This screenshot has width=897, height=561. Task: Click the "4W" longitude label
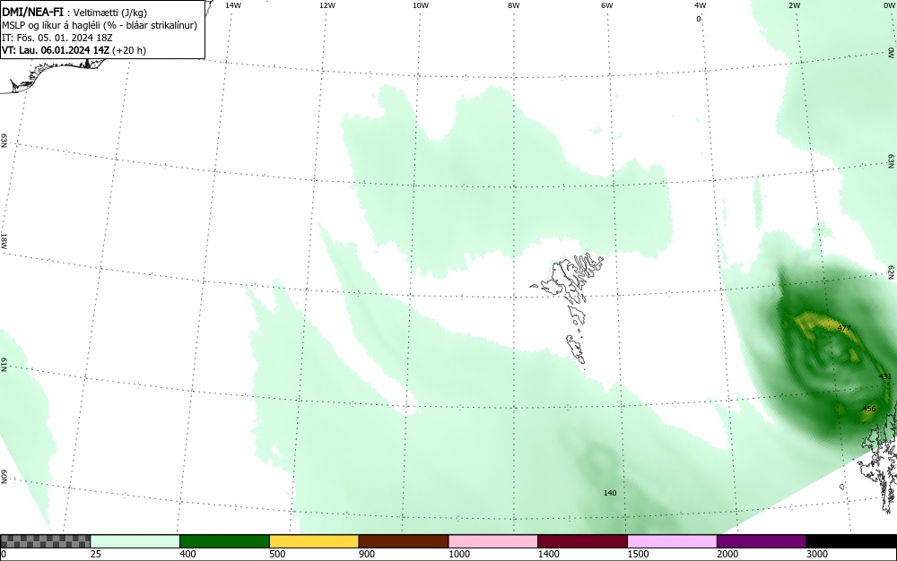(701, 5)
